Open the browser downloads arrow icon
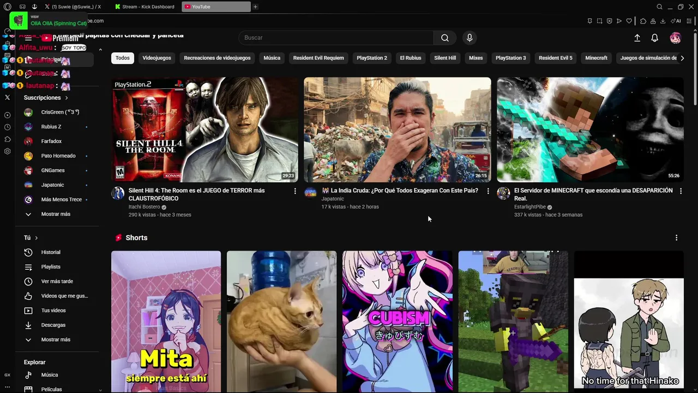 [x=663, y=21]
